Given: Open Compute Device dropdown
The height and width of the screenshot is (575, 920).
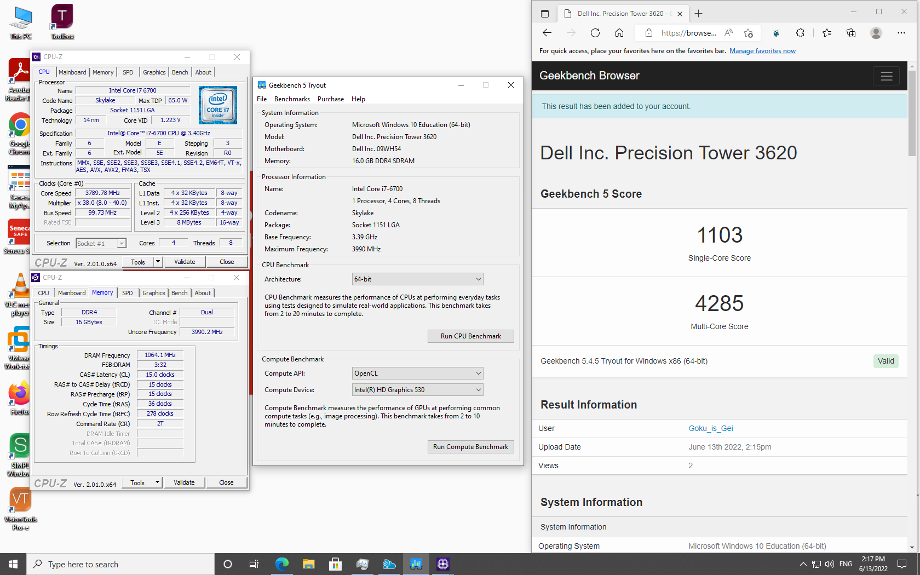Looking at the screenshot, I should click(x=418, y=390).
